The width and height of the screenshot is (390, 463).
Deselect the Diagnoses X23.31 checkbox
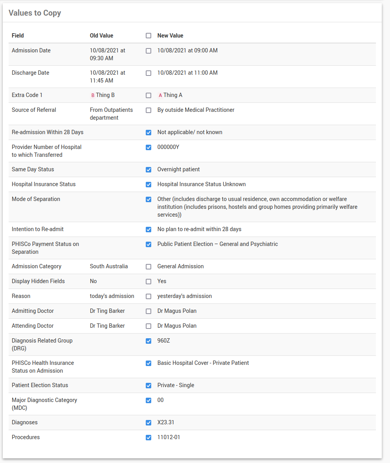click(x=148, y=423)
